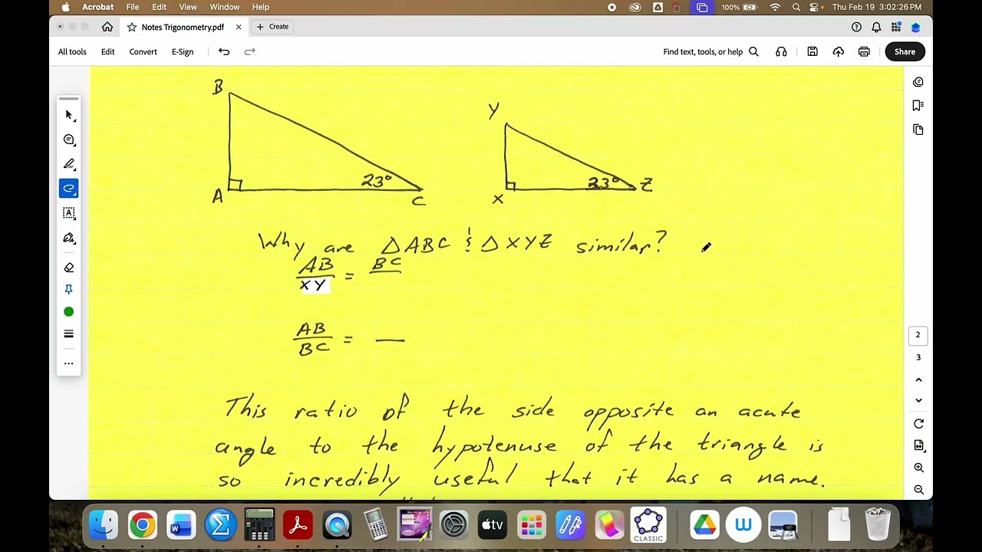
Task: Open the Edit tool
Action: point(107,51)
